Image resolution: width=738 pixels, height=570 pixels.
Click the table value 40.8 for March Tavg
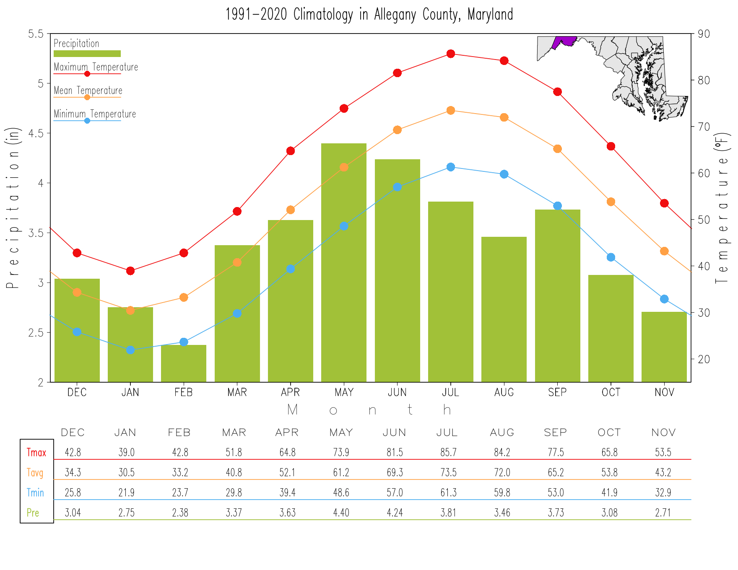click(234, 473)
